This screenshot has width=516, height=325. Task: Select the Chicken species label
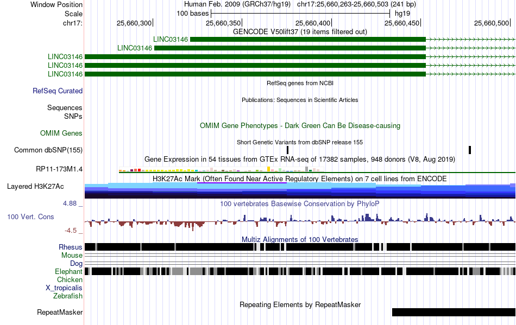tap(70, 279)
